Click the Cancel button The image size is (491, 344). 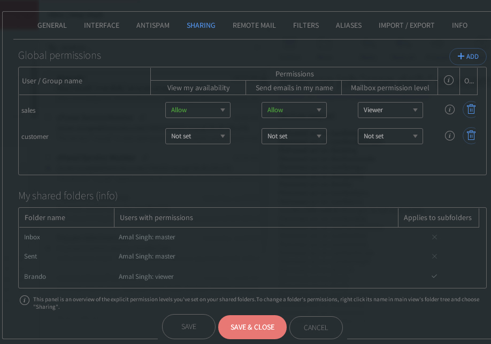point(316,327)
